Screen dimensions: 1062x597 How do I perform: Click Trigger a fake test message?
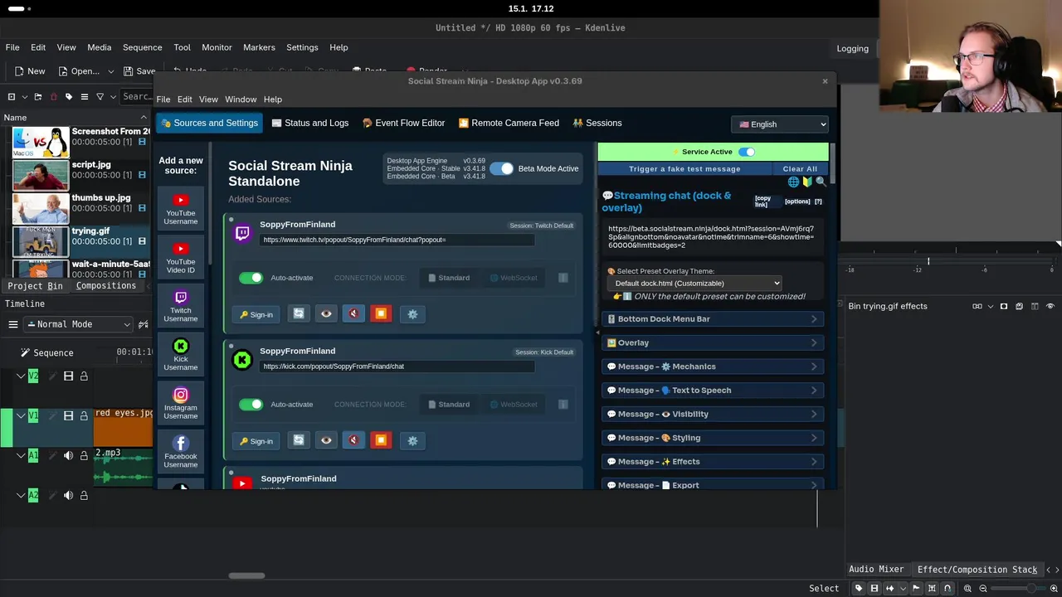[x=684, y=168]
